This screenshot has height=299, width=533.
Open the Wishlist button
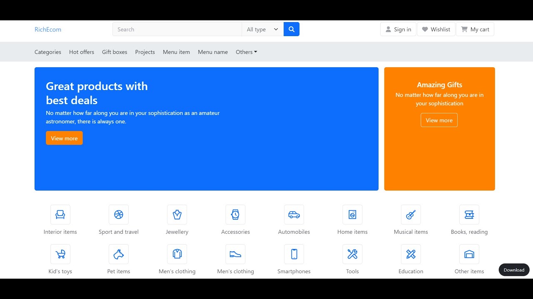click(436, 29)
